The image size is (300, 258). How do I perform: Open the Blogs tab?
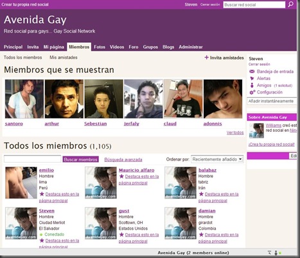pos(168,47)
